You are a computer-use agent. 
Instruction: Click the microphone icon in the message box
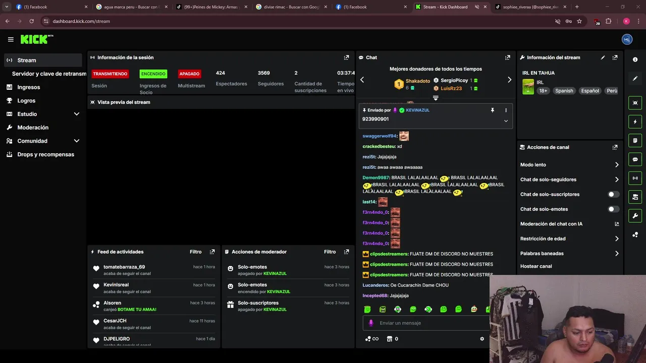click(371, 323)
